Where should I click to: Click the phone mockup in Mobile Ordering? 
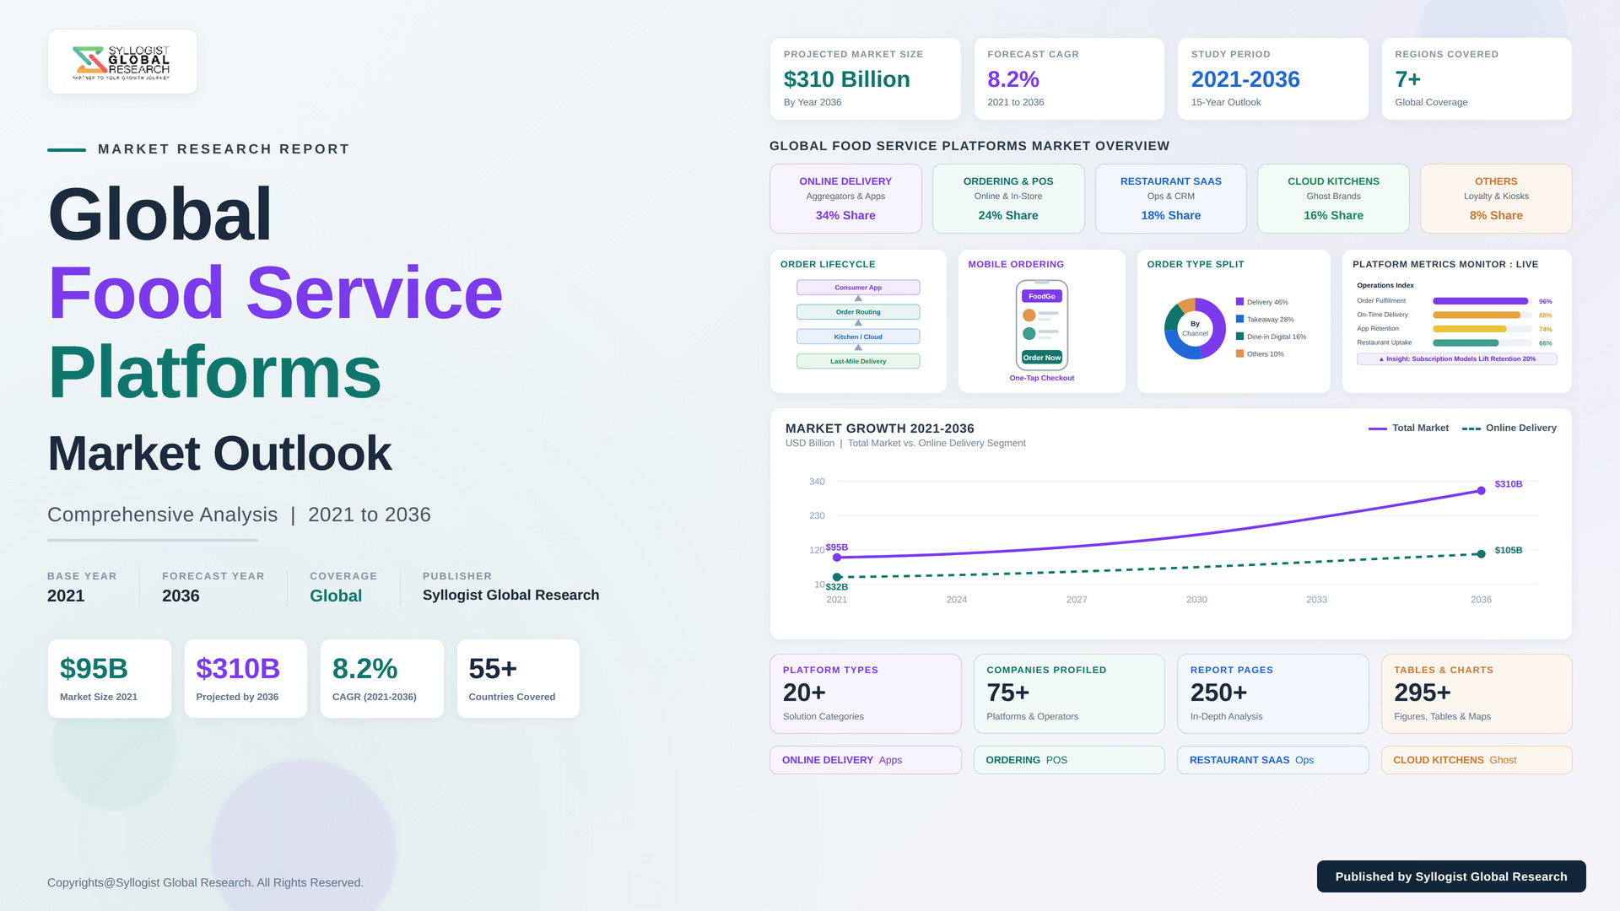[x=1042, y=326]
